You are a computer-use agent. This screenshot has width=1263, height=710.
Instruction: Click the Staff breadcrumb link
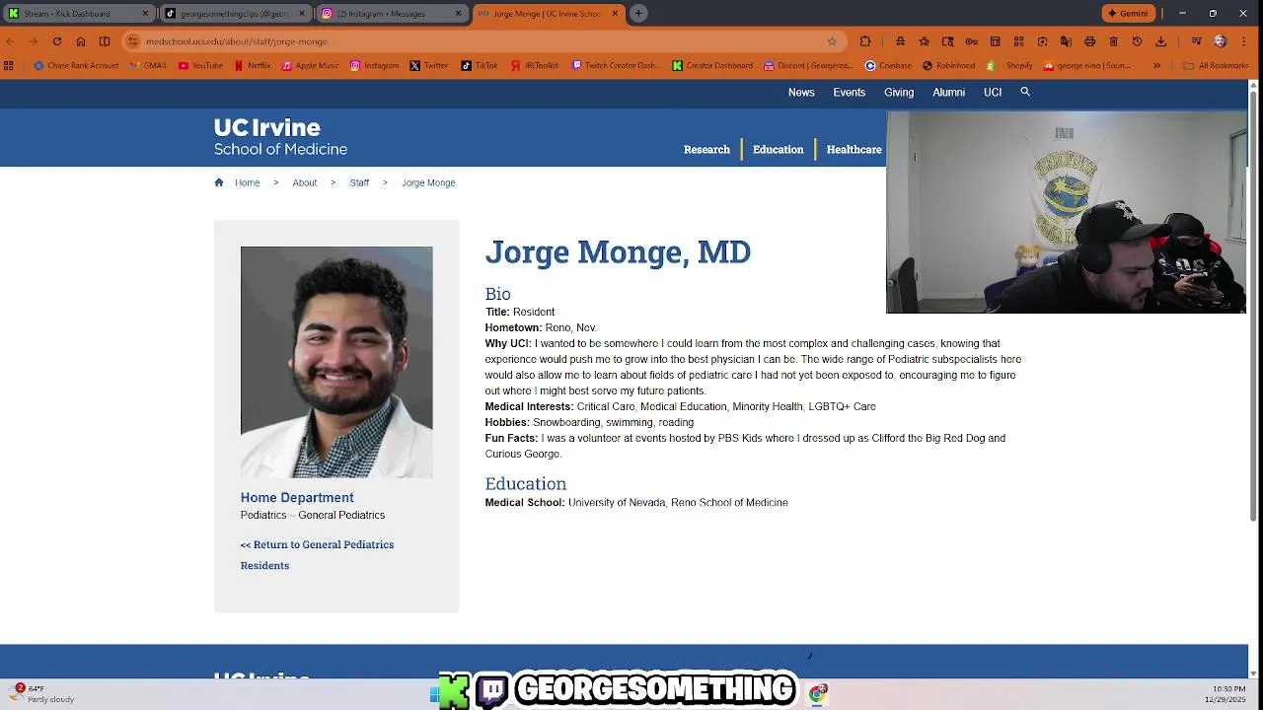tap(359, 182)
